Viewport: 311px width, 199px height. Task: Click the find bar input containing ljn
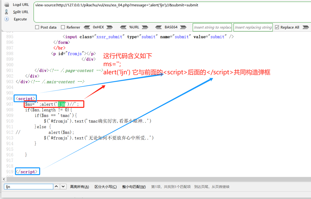(29, 186)
